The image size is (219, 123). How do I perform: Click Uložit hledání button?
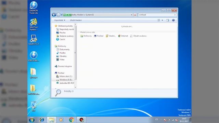[x=76, y=20]
